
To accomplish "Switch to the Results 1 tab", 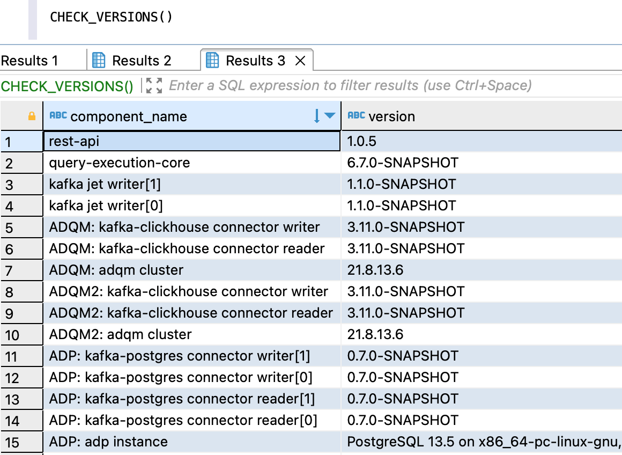I will click(29, 61).
